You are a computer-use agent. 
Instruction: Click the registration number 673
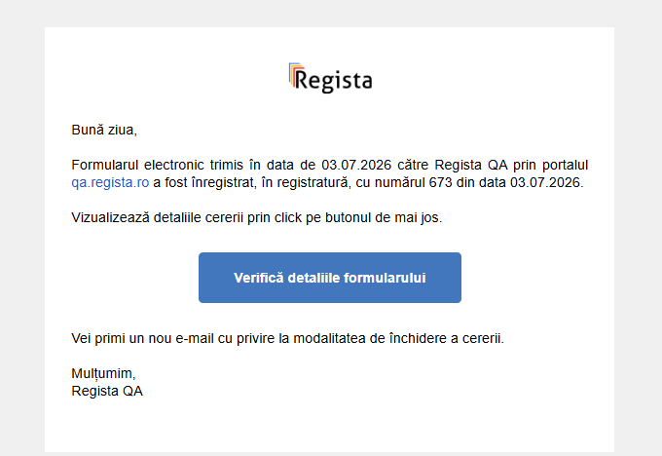[440, 182]
